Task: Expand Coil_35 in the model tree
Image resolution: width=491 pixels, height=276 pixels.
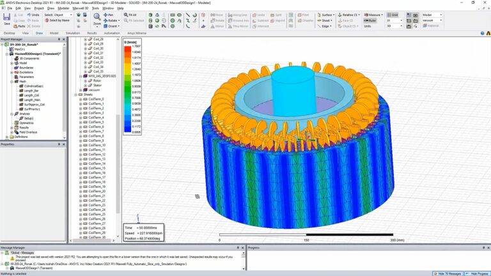Action: coord(85,72)
